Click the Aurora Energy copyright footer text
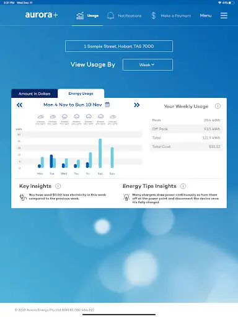The image size is (238, 317). tap(55, 310)
